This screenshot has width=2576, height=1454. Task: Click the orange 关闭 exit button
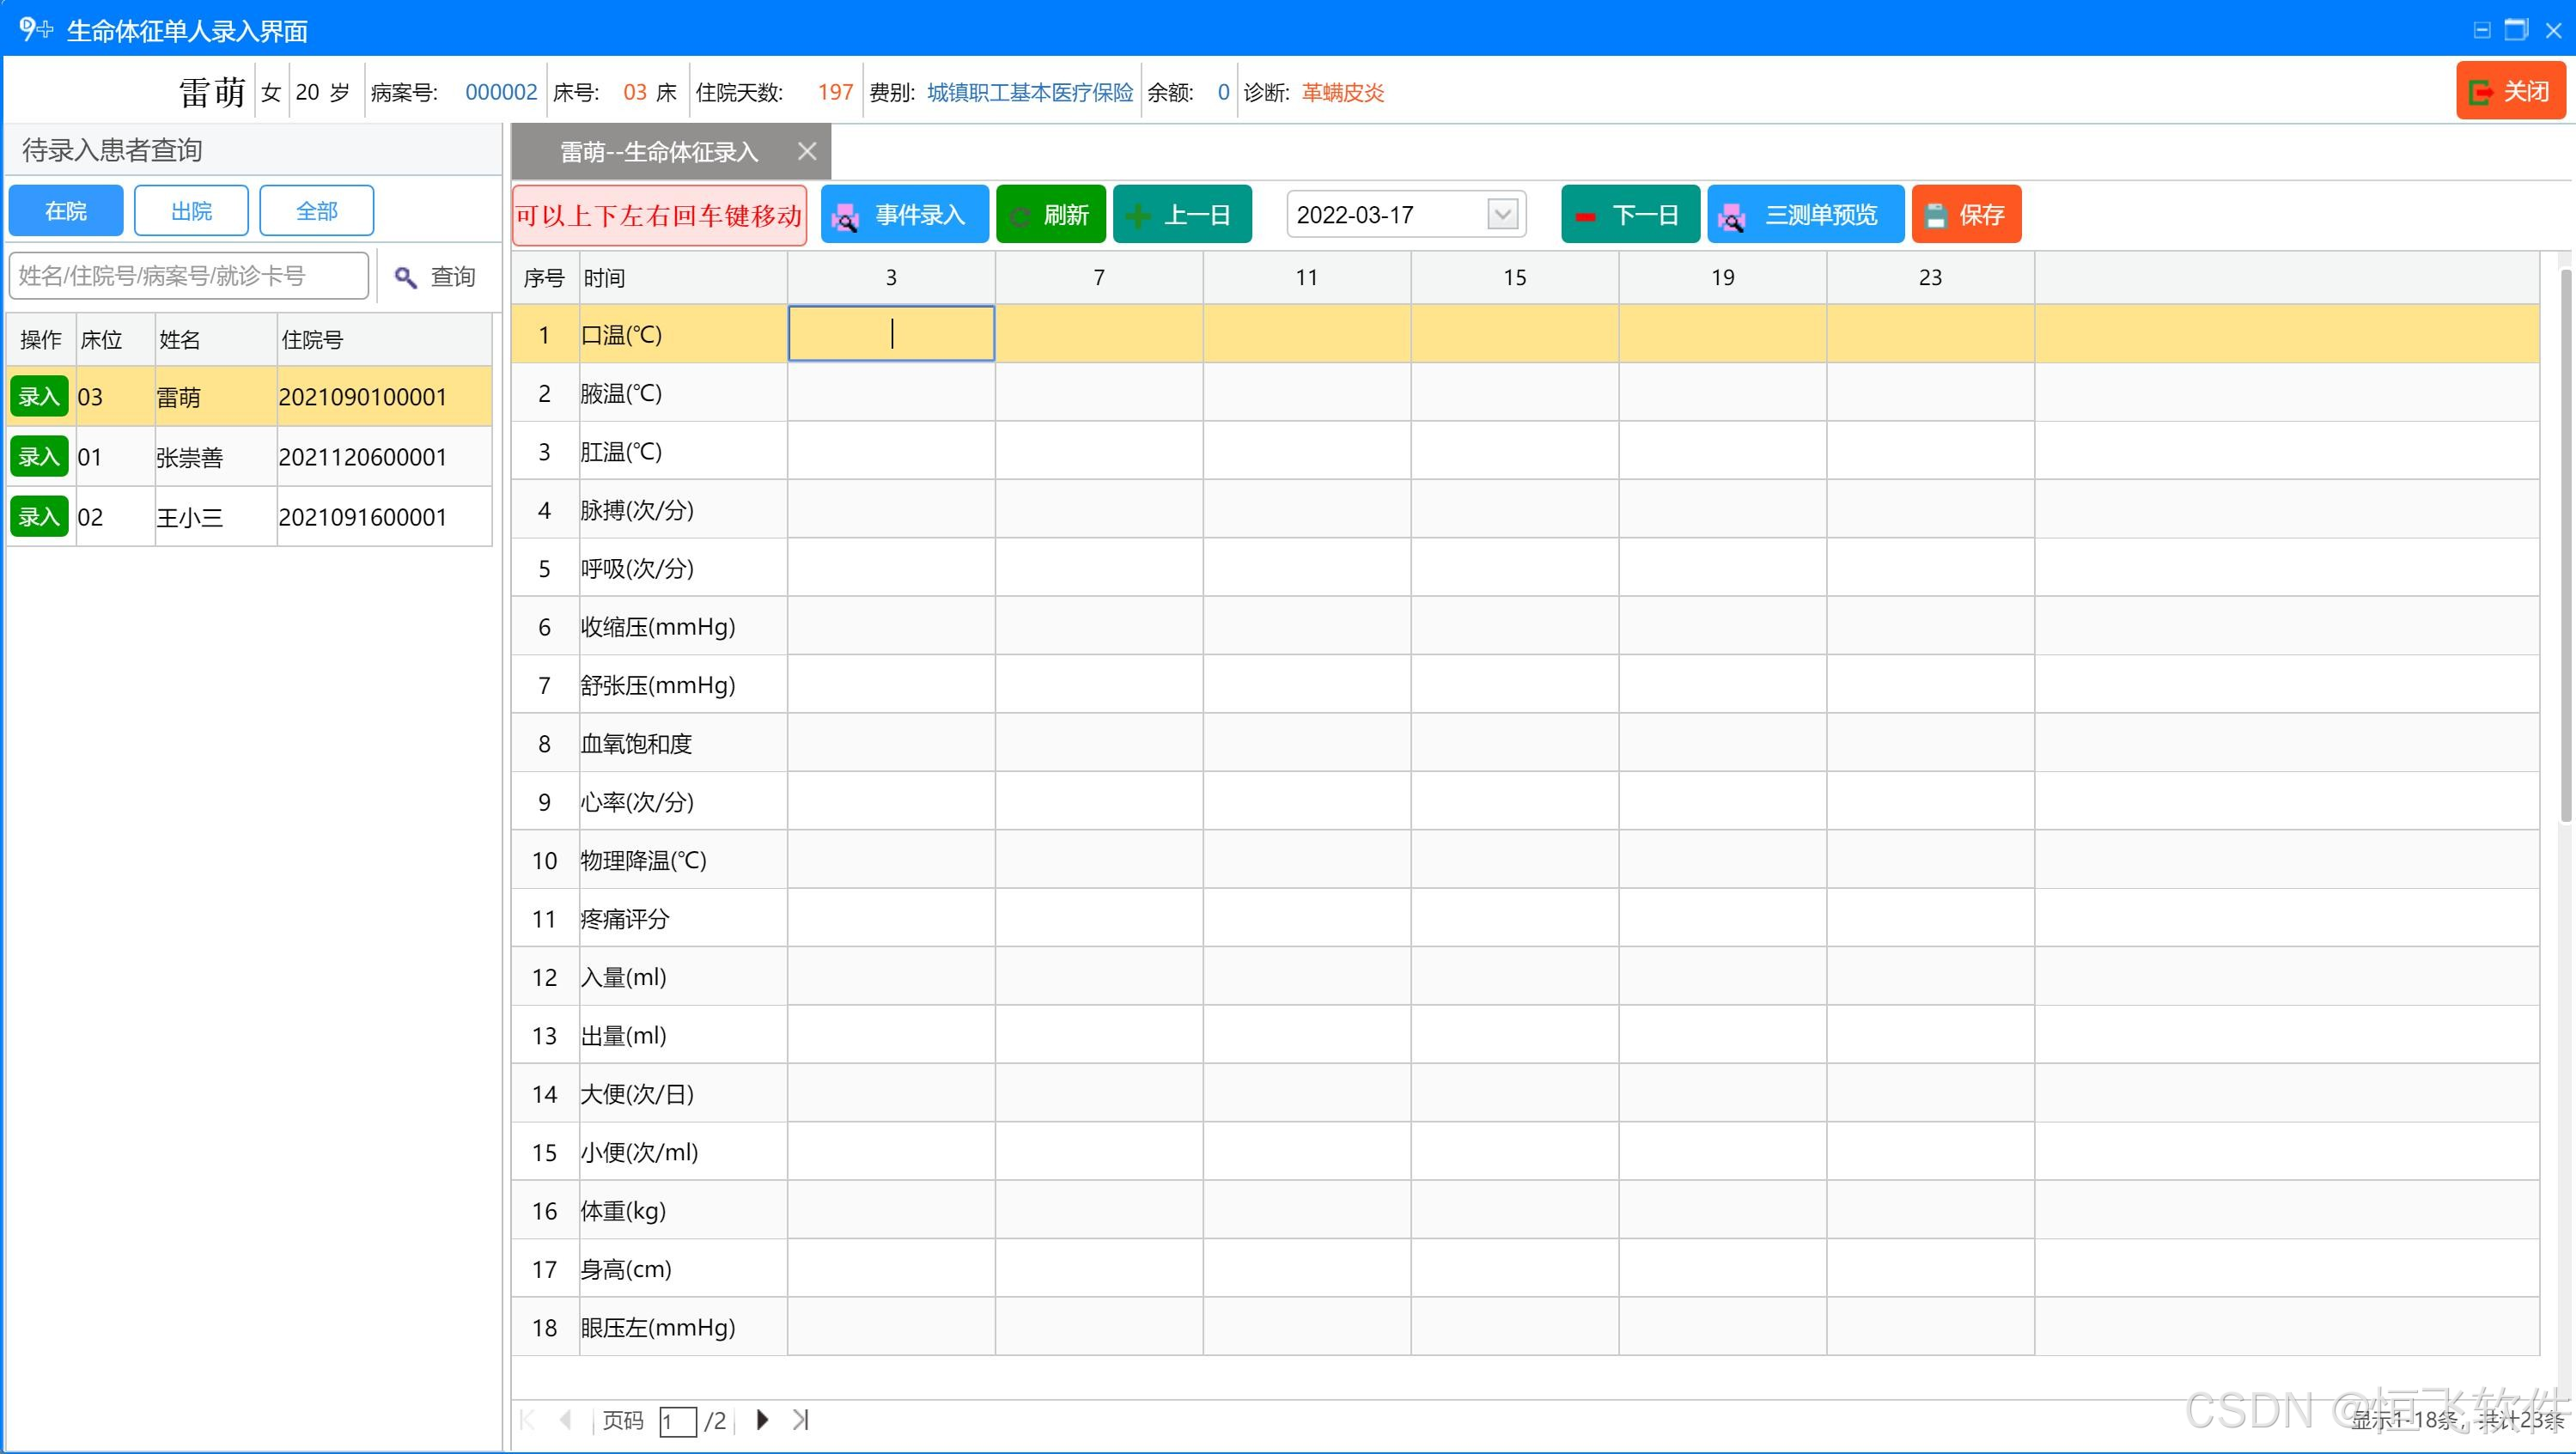coord(2509,91)
